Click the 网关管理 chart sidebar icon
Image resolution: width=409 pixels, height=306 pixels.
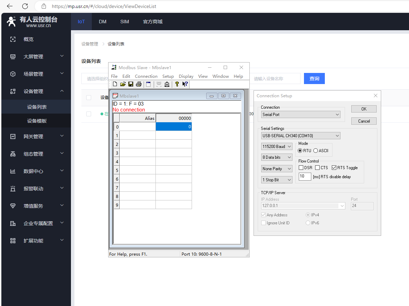(13, 137)
